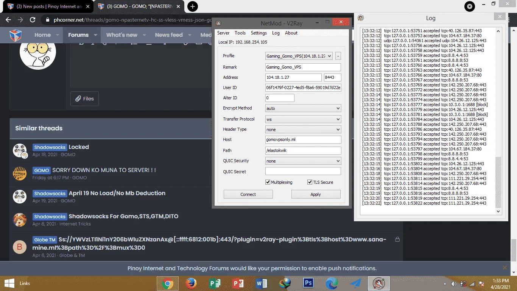
Task: Toggle the Multiplexing checkbox
Action: [x=268, y=182]
